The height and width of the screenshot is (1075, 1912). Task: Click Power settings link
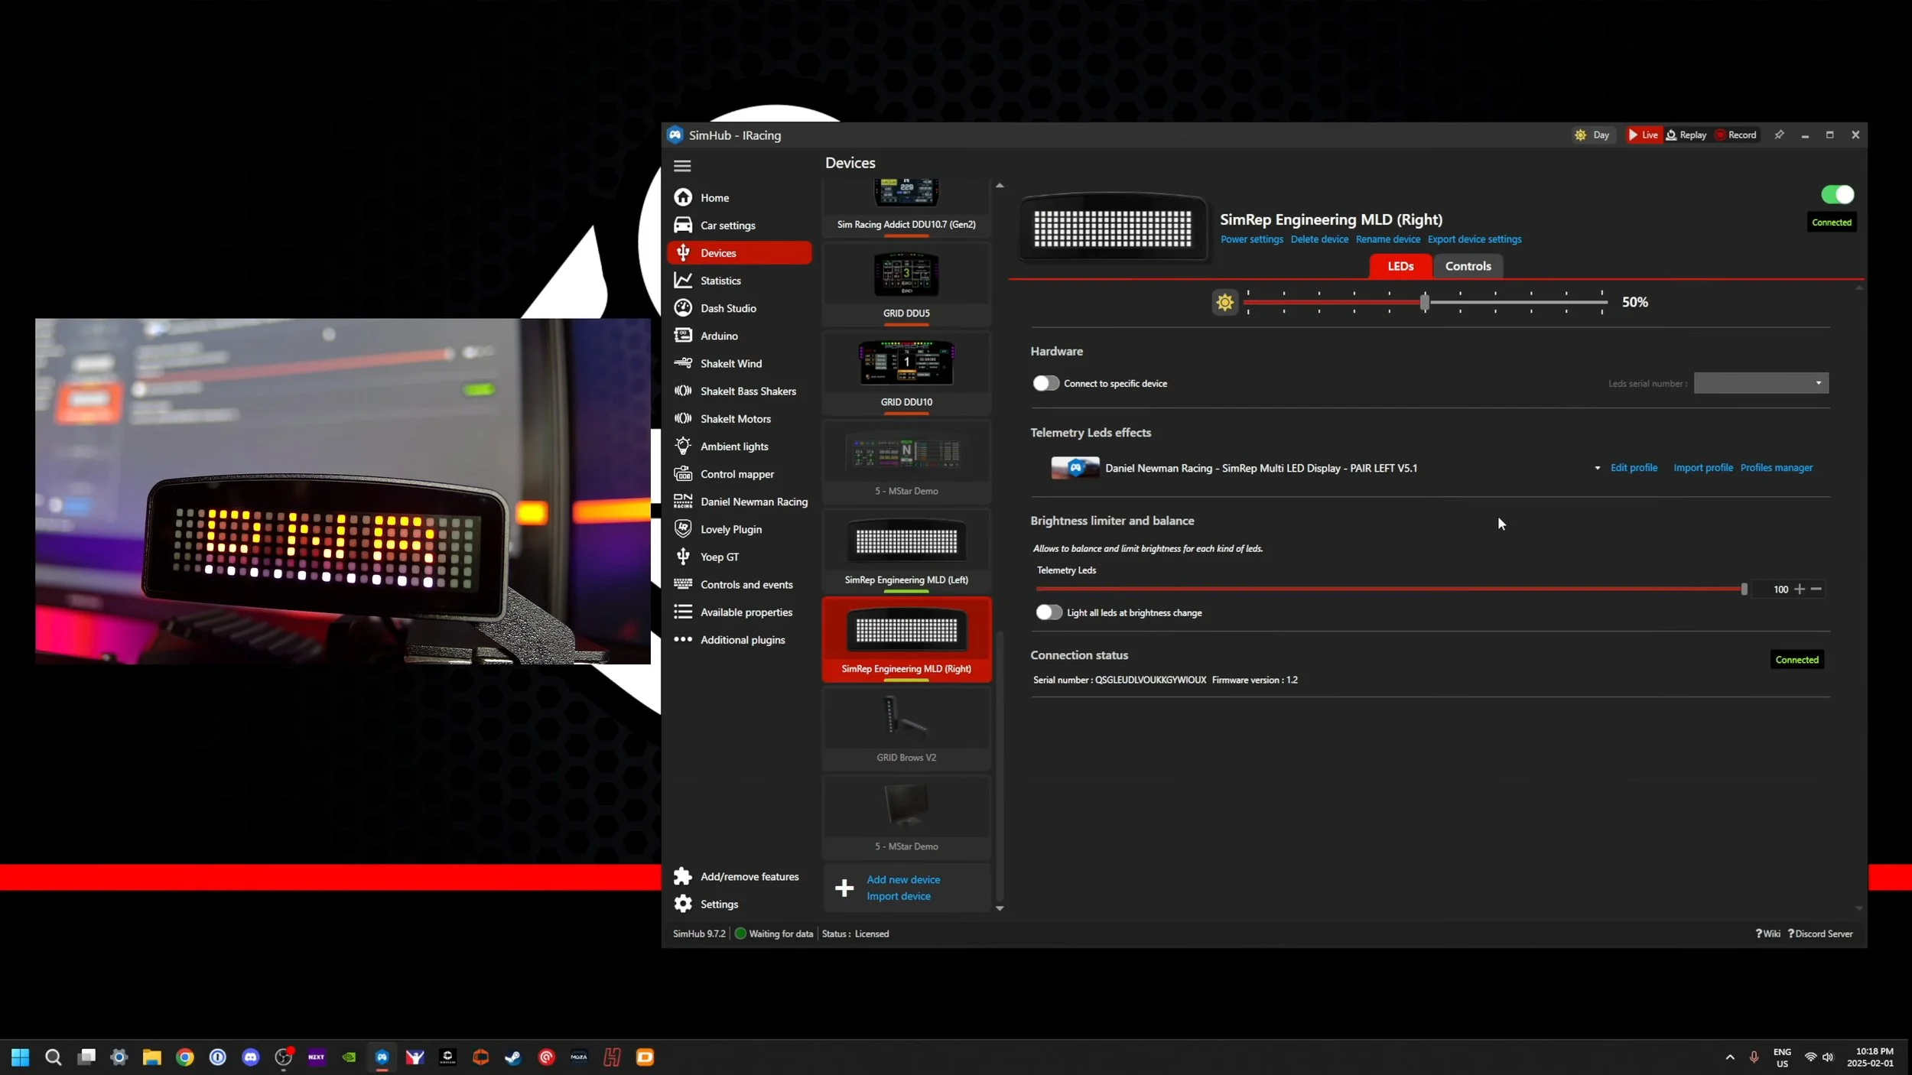(1251, 239)
